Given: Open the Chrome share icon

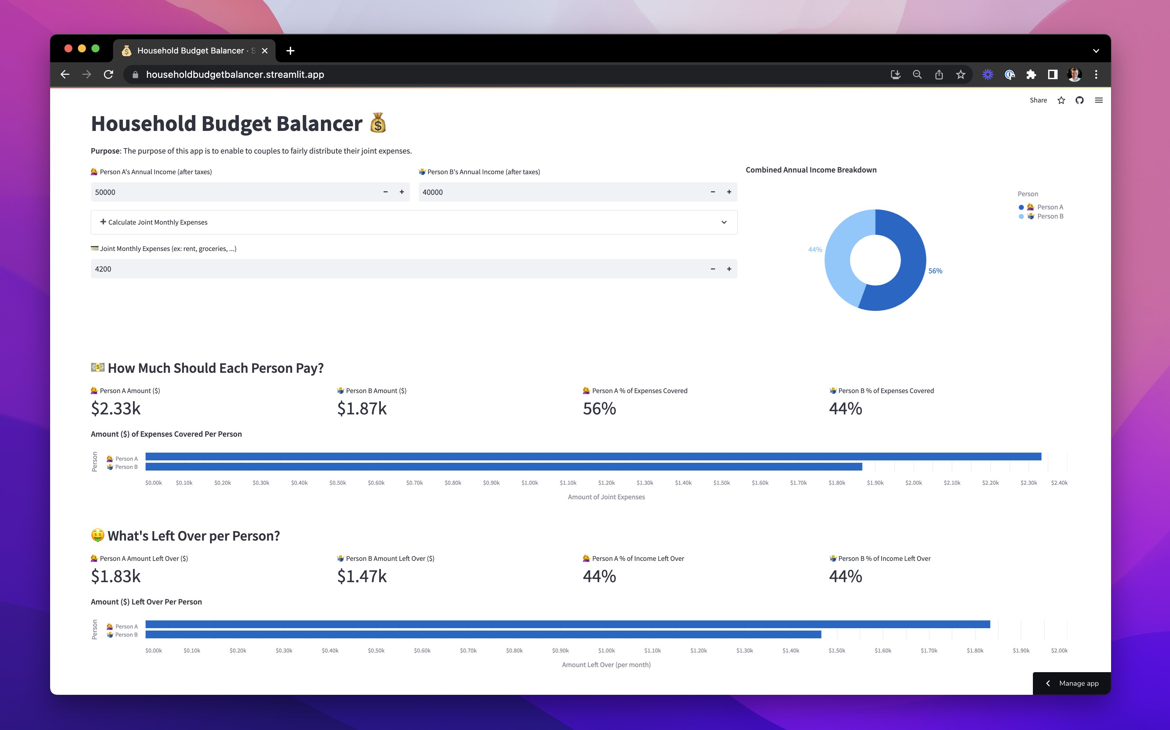Looking at the screenshot, I should point(939,74).
